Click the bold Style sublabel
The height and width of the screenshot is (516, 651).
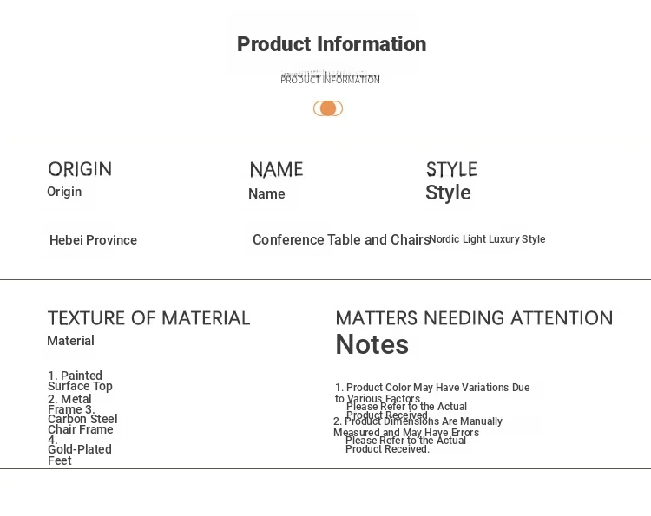coord(448,193)
